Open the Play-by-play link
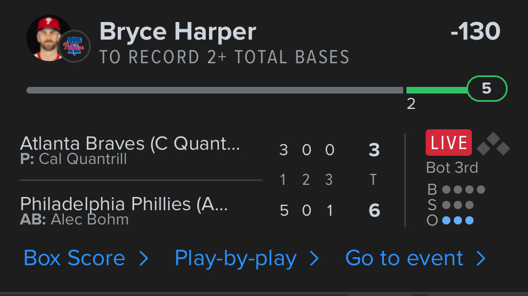Screen dimensions: 528x296 pyautogui.click(x=235, y=258)
